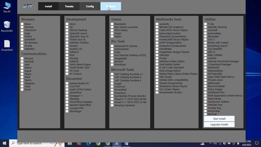261x147 pixels.
Task: Check the Advanced IP Scanner checkbox
Action: pos(112,46)
